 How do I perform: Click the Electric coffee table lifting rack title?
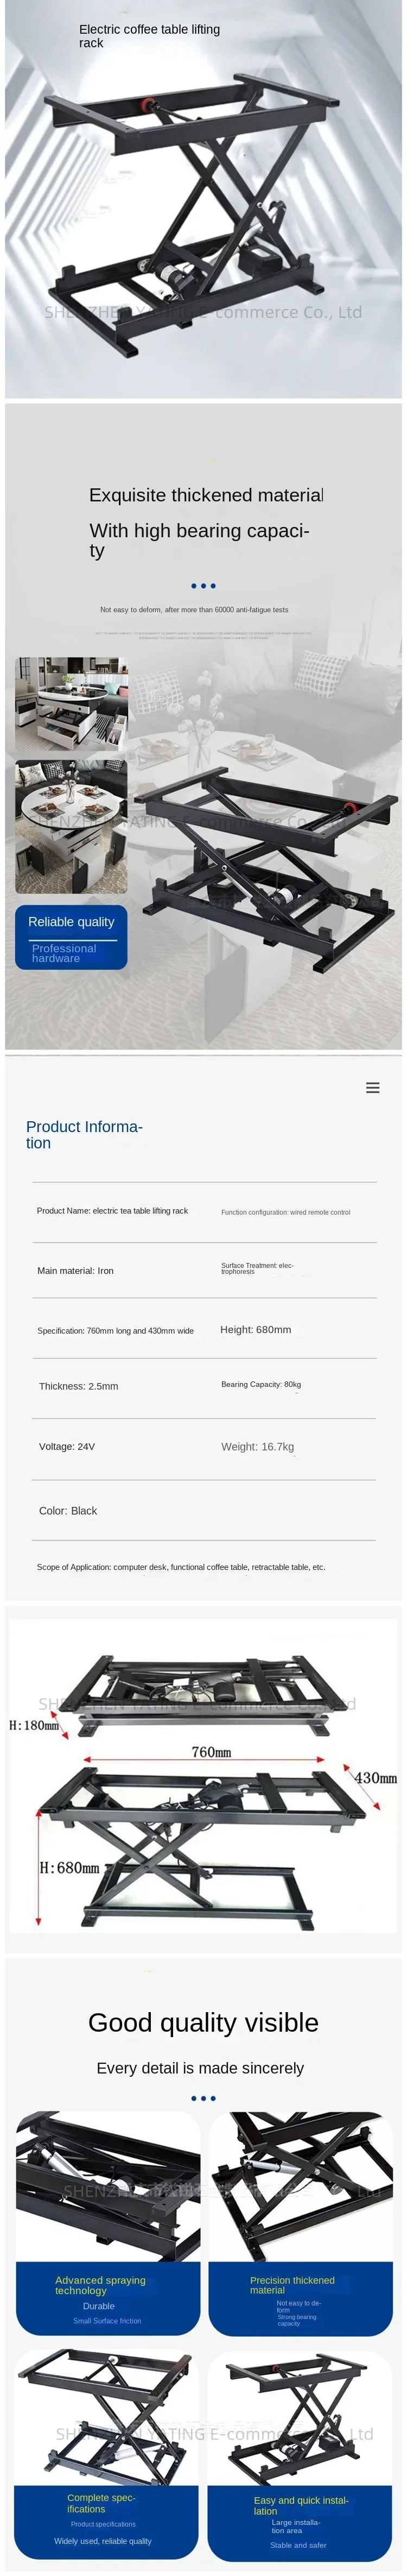click(149, 36)
